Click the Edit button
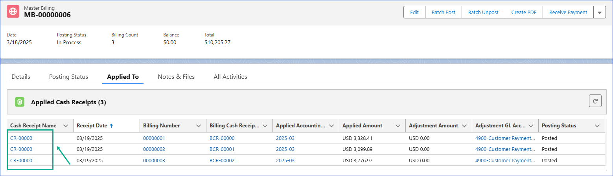 click(x=414, y=13)
